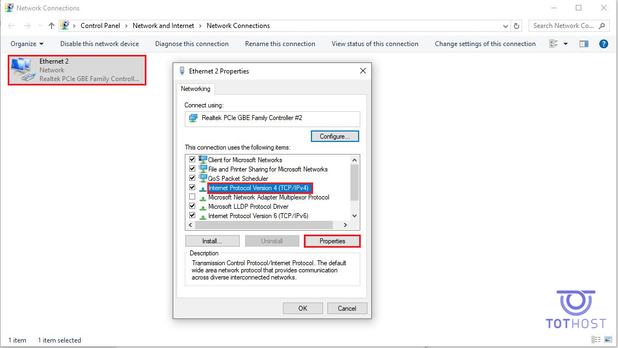This screenshot has width=618, height=348.
Task: Click the Refresh button in address bar
Action: coord(517,26)
